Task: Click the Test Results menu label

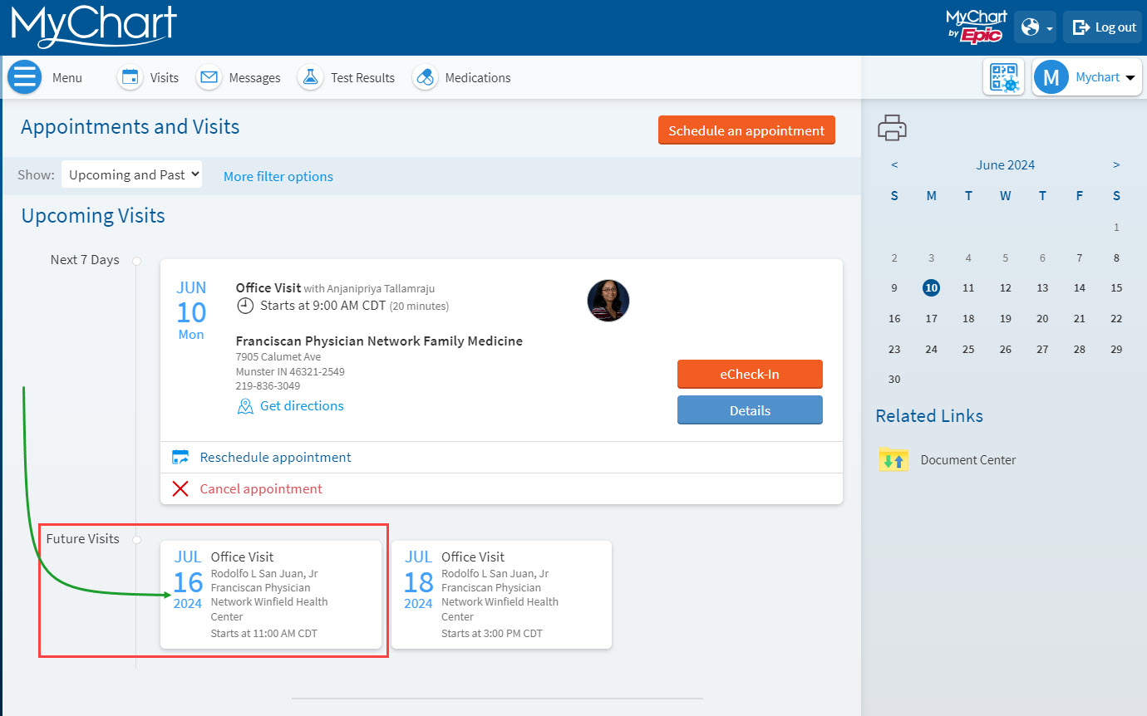Action: point(362,77)
